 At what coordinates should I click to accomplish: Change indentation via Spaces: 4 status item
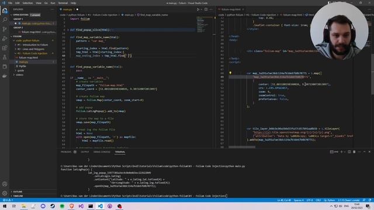pos(299,200)
